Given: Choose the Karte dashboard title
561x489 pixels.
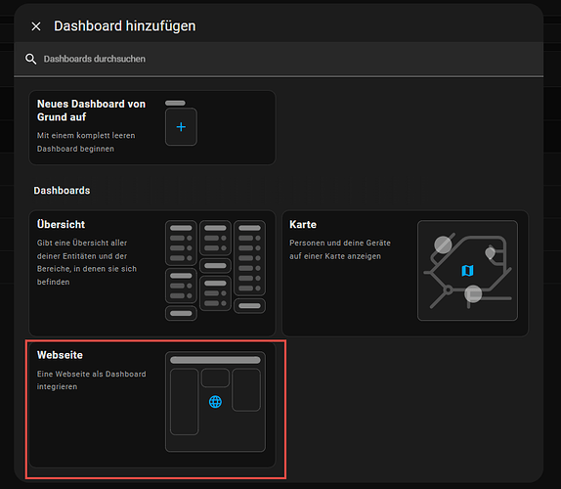Looking at the screenshot, I should (x=303, y=225).
